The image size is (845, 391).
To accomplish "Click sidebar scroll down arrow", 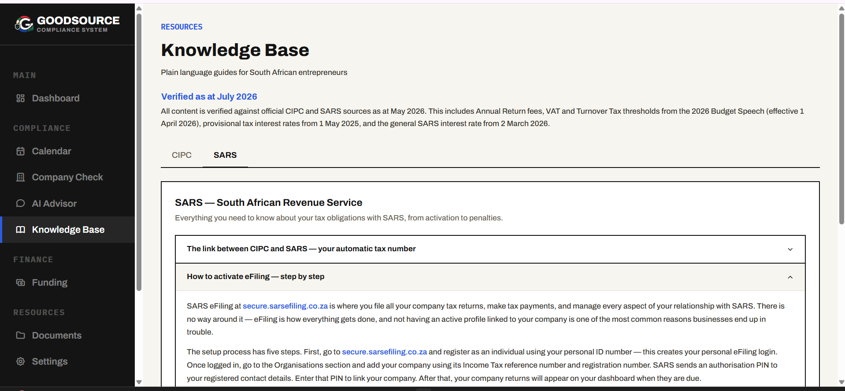I will point(139,382).
